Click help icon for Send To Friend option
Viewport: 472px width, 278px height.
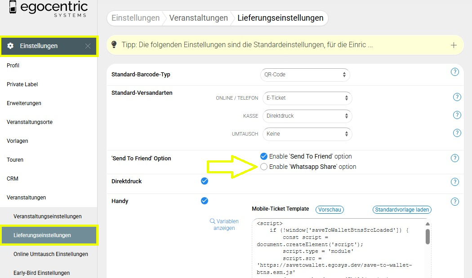coord(454,158)
